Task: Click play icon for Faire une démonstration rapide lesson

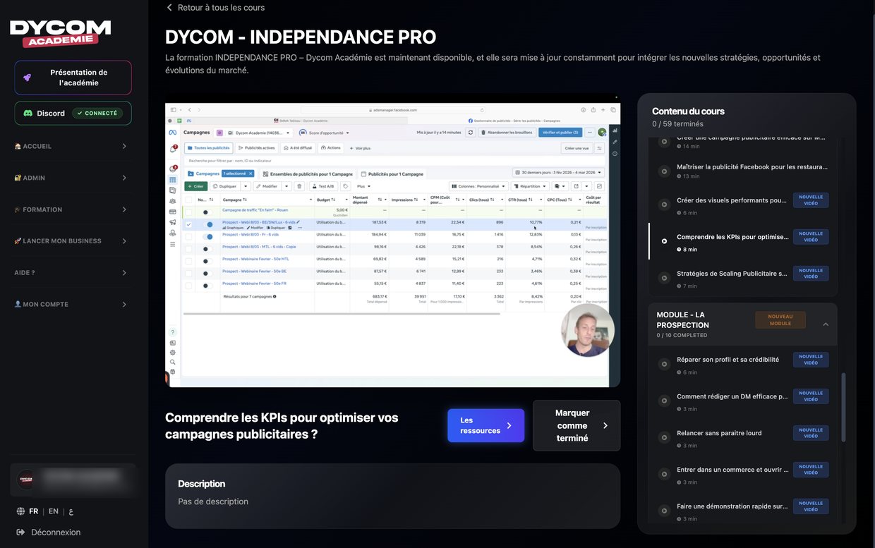Action: [x=664, y=511]
